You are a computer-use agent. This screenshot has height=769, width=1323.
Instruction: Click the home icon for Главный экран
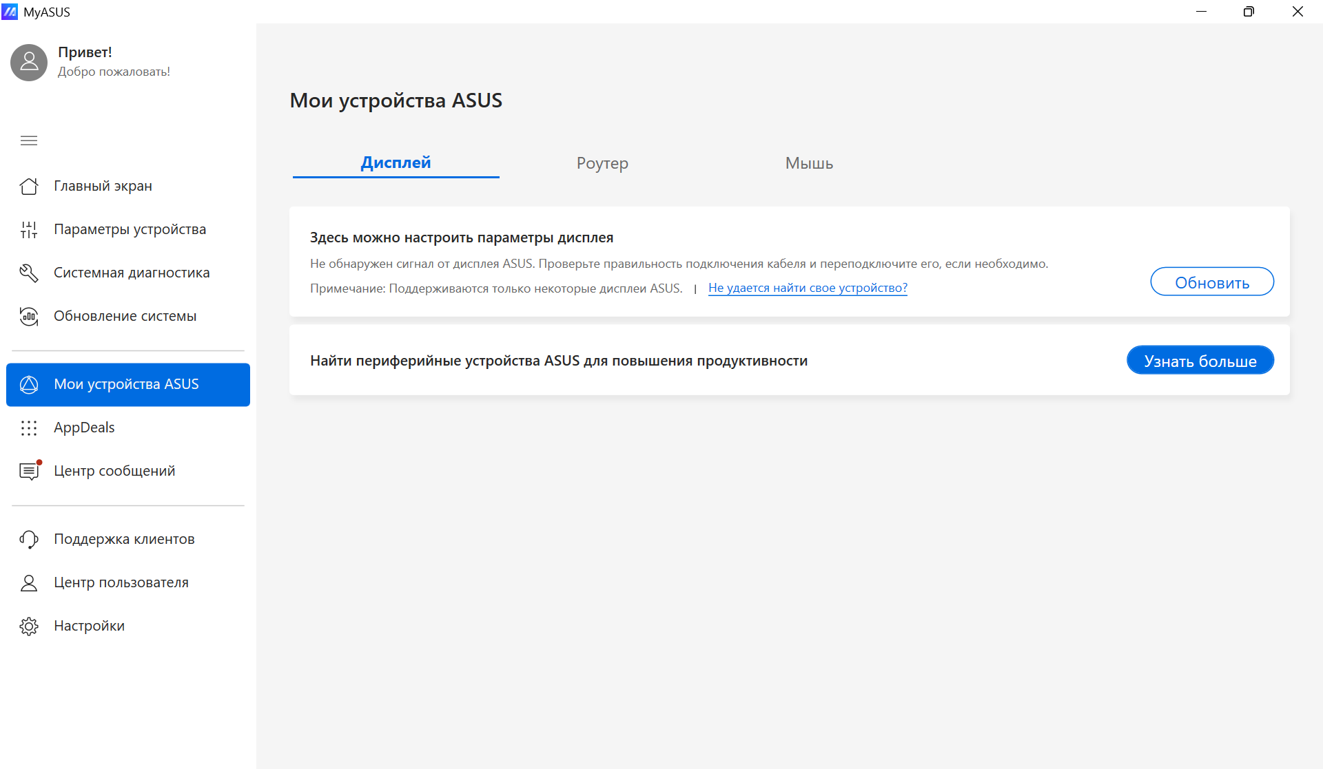tap(29, 186)
